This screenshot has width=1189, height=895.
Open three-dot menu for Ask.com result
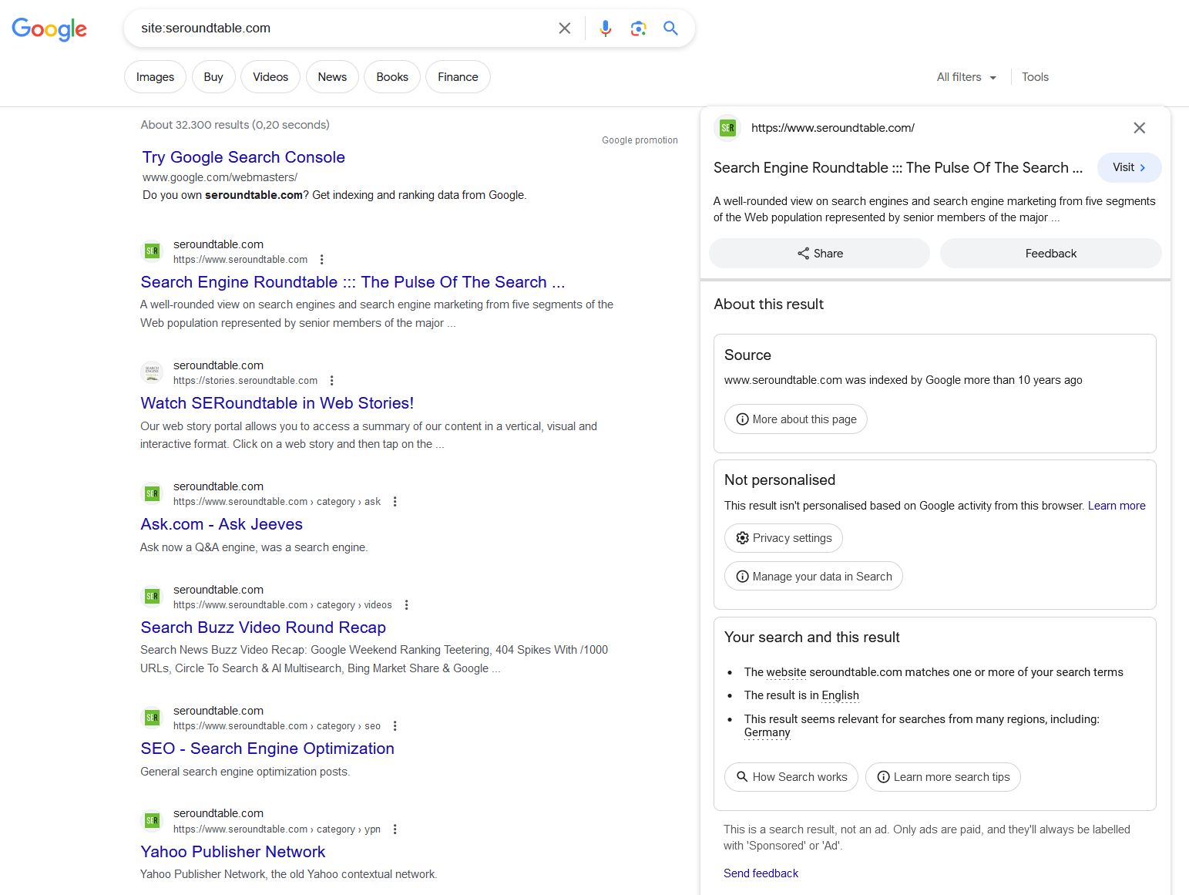(395, 502)
